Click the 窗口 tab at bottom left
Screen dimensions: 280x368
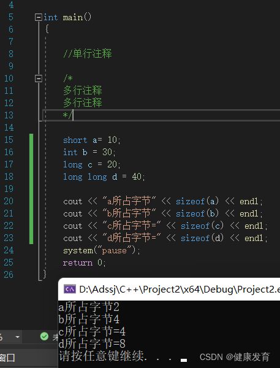(x=7, y=358)
